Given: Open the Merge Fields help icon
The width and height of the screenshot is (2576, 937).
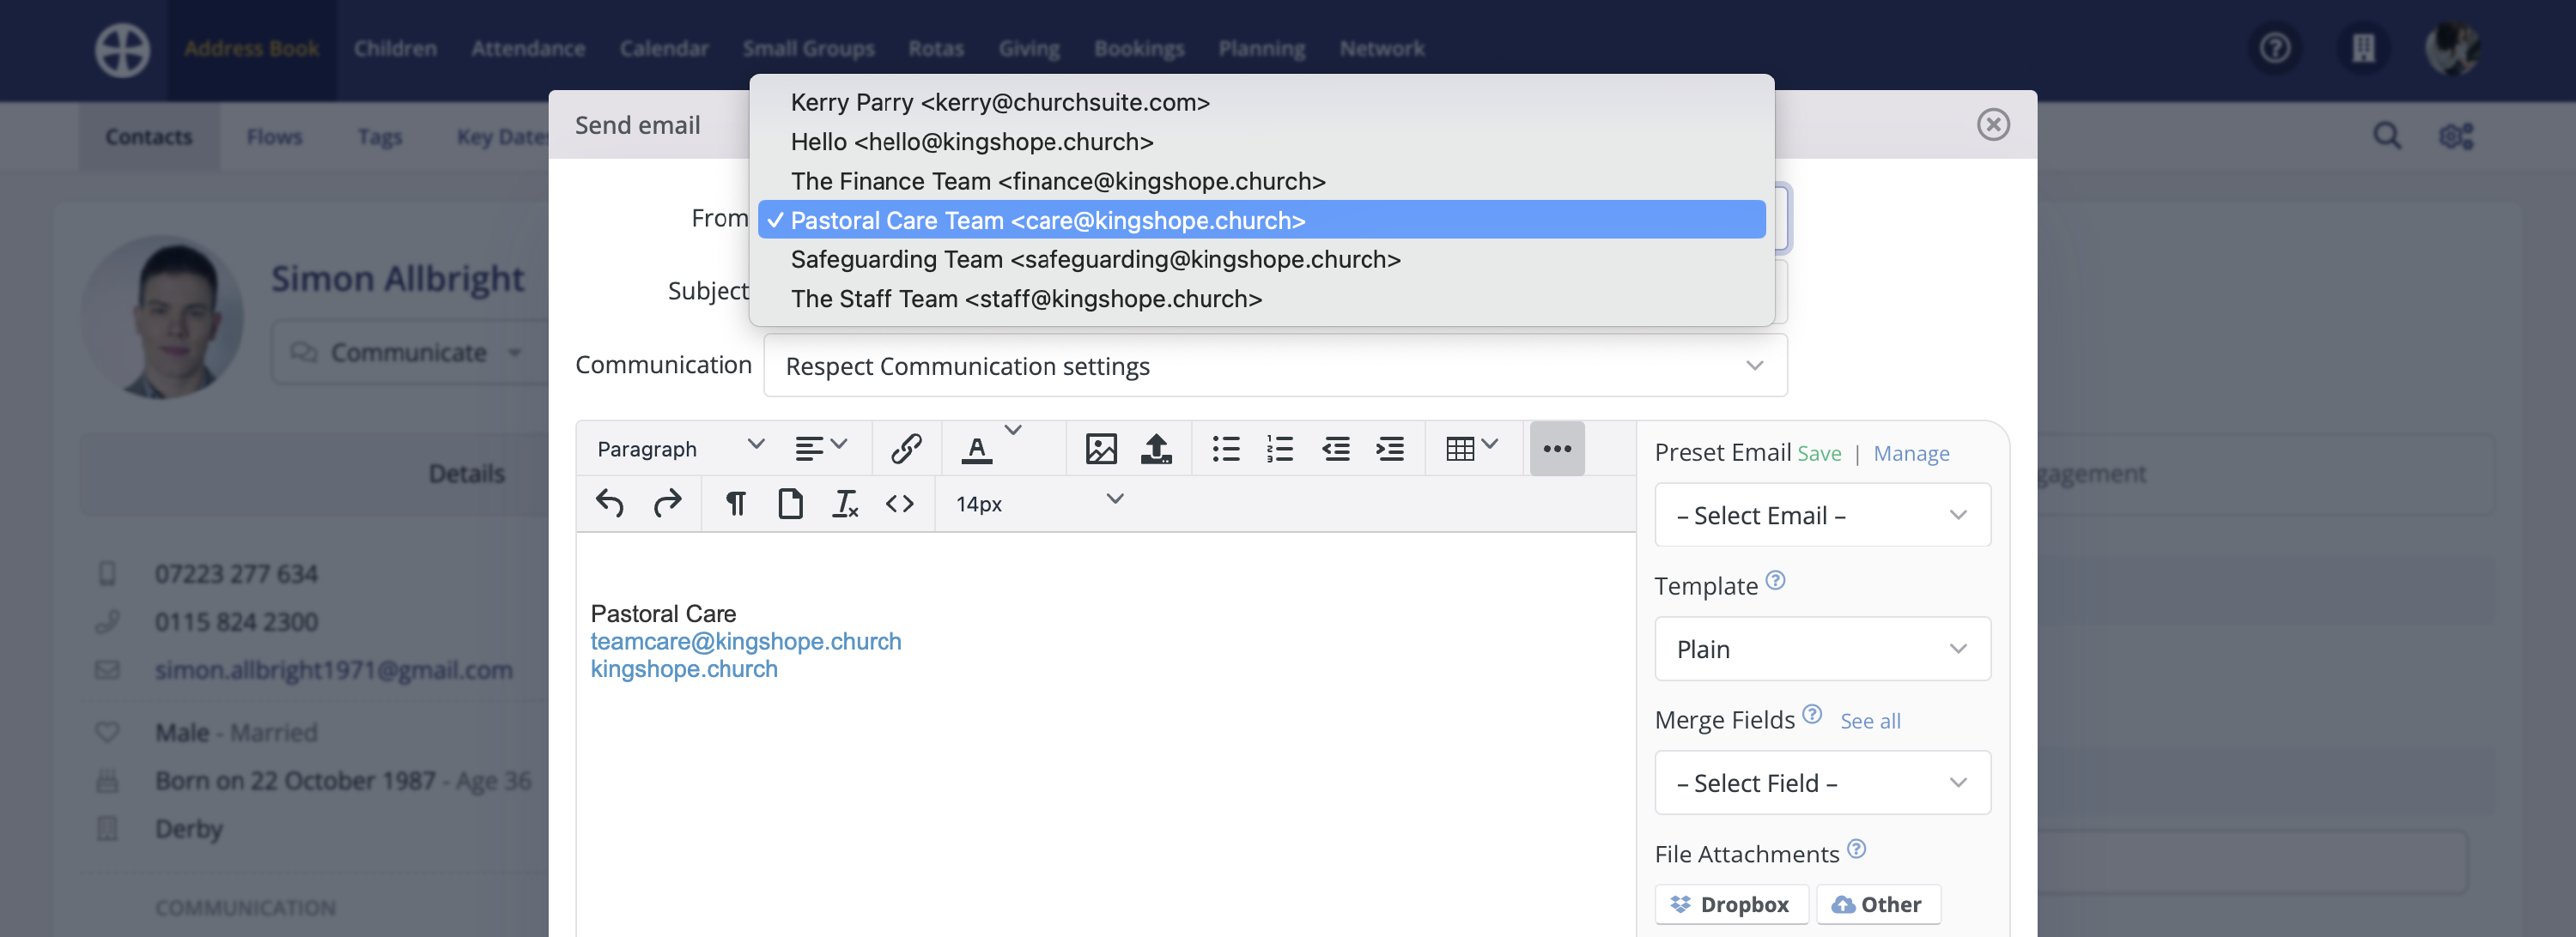Looking at the screenshot, I should point(1812,713).
